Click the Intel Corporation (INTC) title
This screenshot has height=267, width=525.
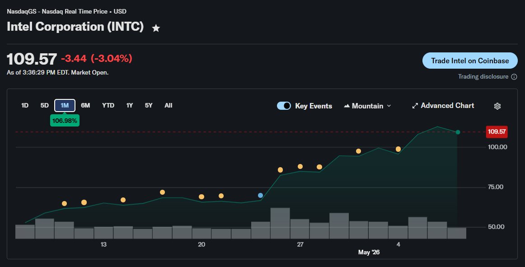pyautogui.click(x=75, y=27)
